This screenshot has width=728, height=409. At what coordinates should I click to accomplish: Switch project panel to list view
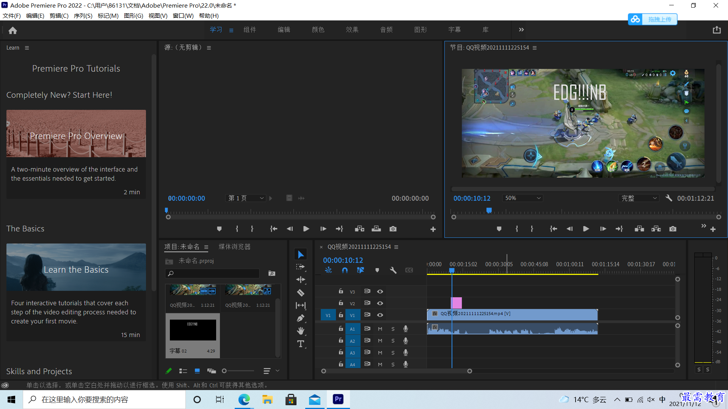[183, 371]
